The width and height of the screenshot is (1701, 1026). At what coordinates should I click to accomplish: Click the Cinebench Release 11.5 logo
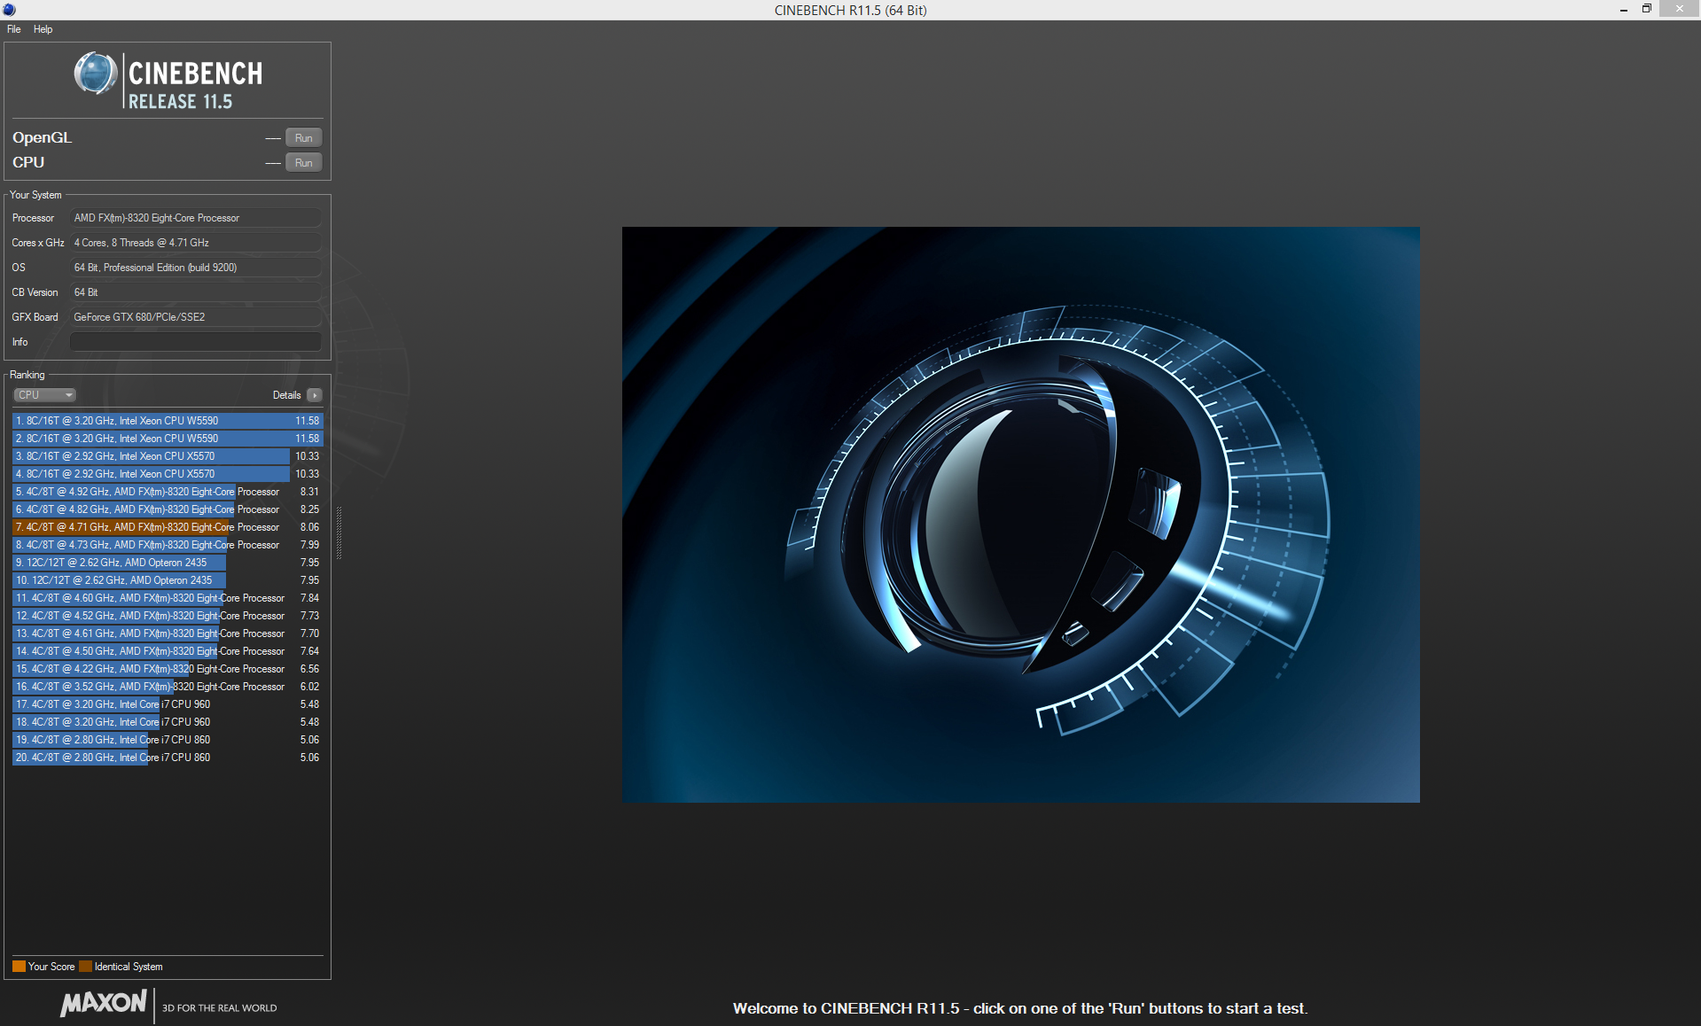coord(168,81)
